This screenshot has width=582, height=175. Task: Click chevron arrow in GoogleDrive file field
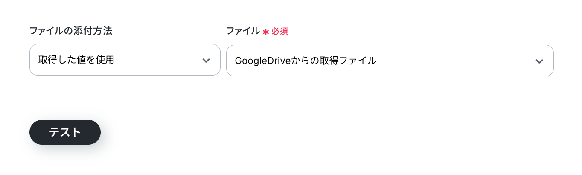tap(539, 61)
